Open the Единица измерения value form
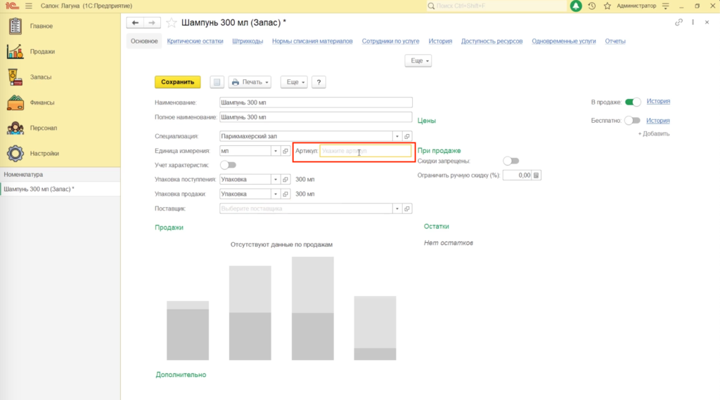Viewport: 720px width, 400px height. (x=285, y=151)
